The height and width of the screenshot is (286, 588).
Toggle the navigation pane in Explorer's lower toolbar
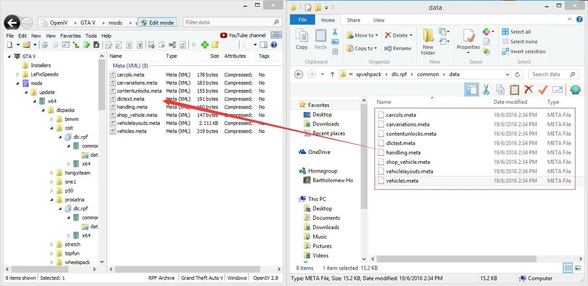(472, 90)
